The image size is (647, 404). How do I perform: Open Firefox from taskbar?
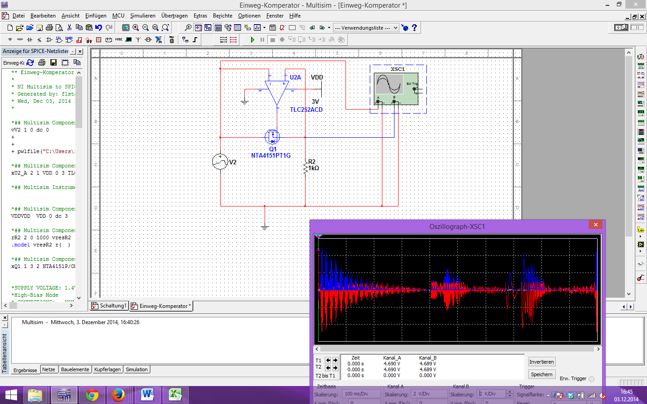click(x=118, y=395)
